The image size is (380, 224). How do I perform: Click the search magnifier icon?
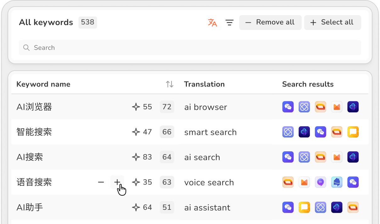click(26, 48)
